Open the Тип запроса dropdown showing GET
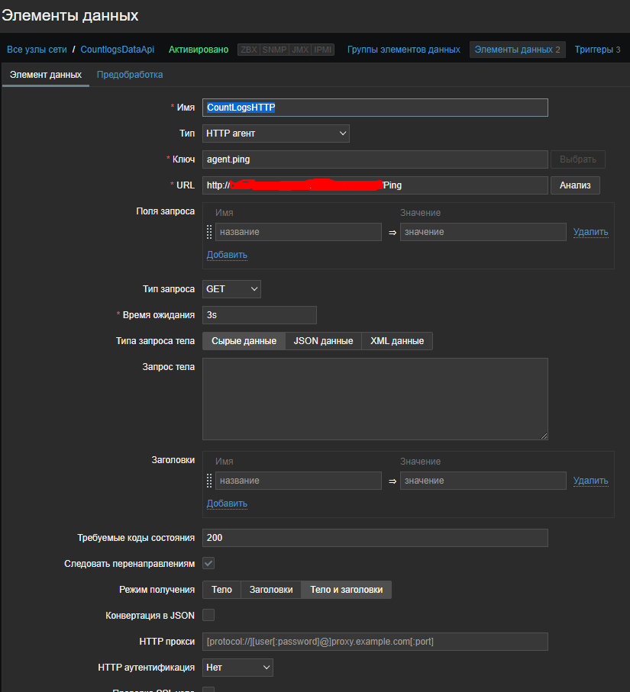This screenshot has height=692, width=630. pos(231,288)
